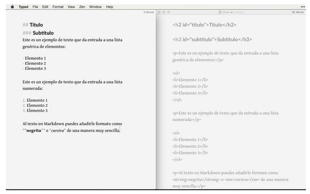This screenshot has width=310, height=194.
Task: Click '<li>Elemento 3</li>' under the <ol> tag
Action: [190, 153]
